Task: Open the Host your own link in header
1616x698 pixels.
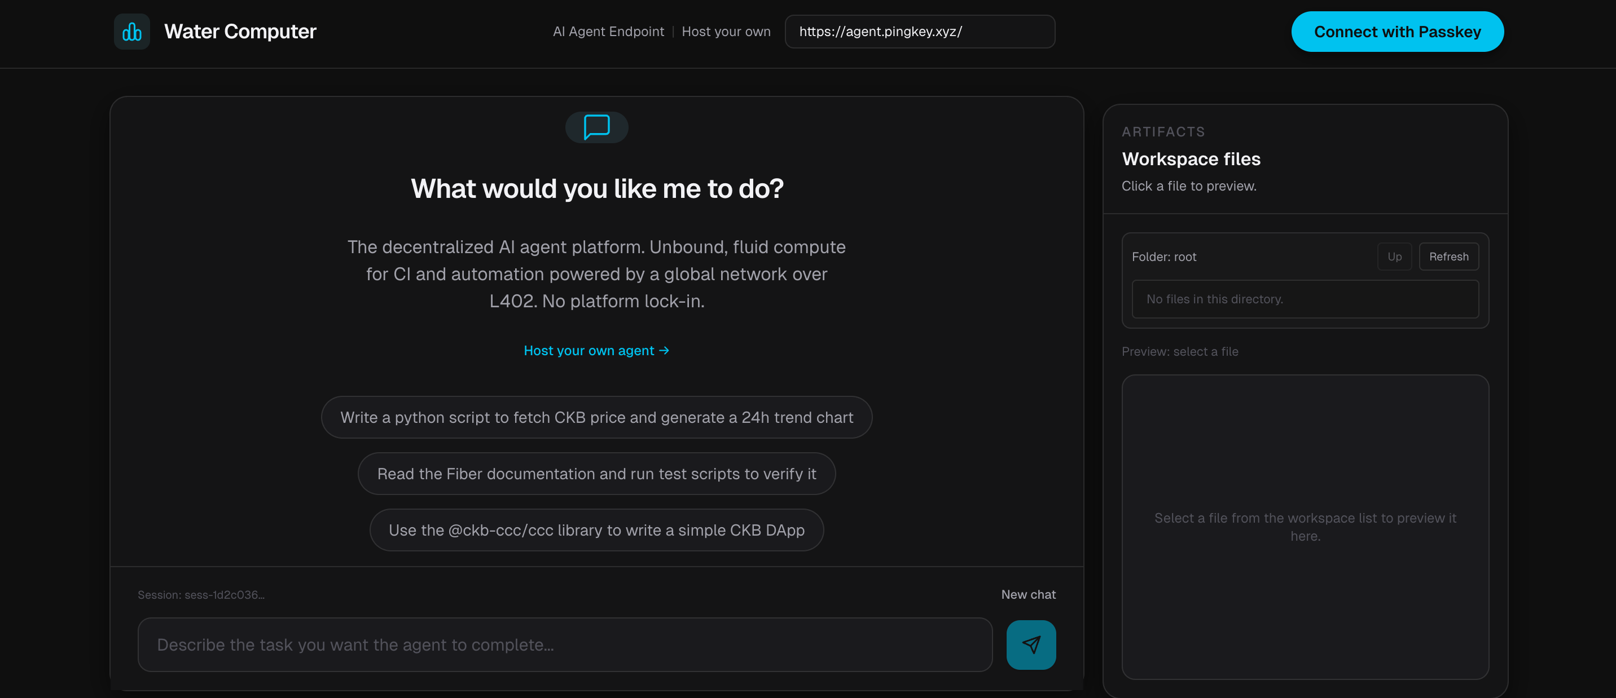Action: pos(726,32)
